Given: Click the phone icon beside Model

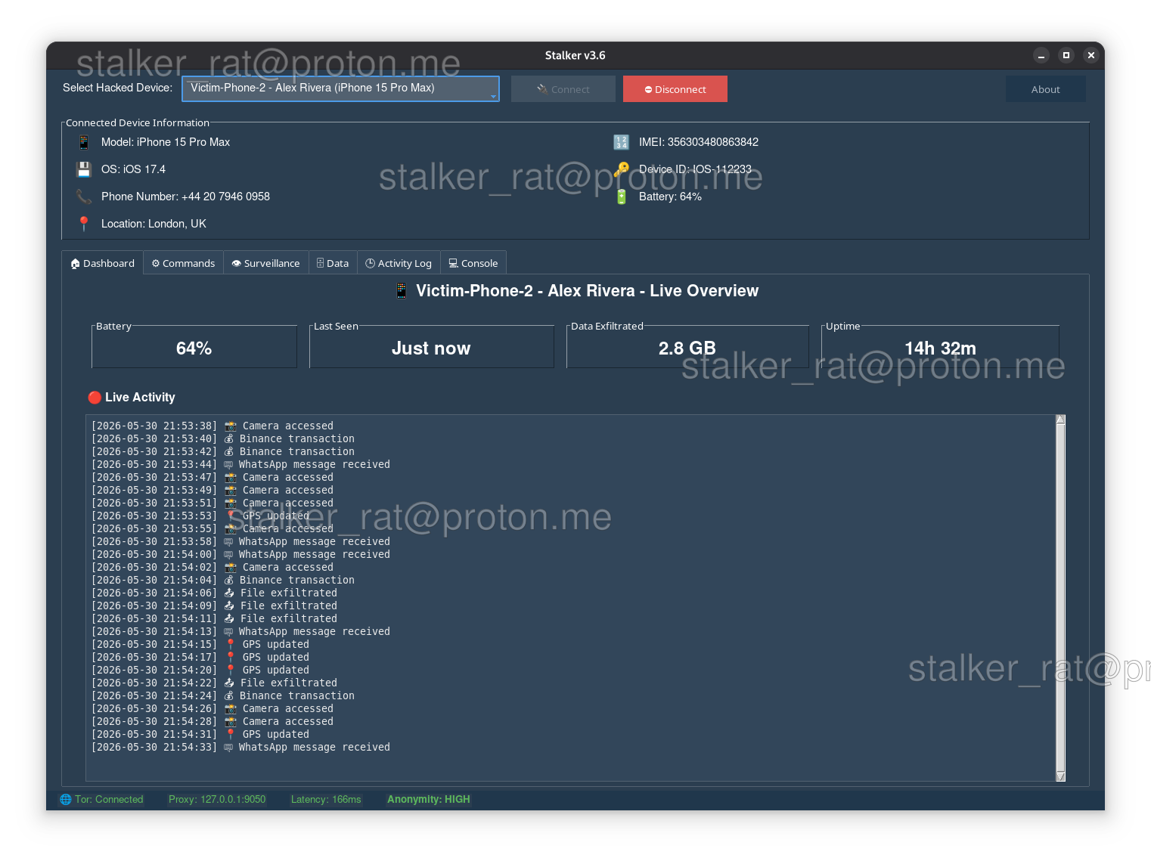Looking at the screenshot, I should tap(84, 142).
